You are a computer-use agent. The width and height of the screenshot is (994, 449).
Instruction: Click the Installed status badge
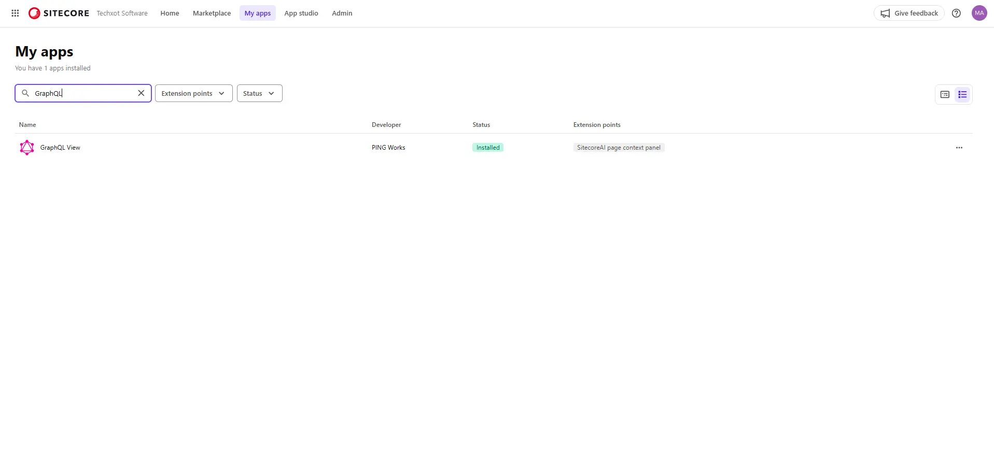(488, 148)
